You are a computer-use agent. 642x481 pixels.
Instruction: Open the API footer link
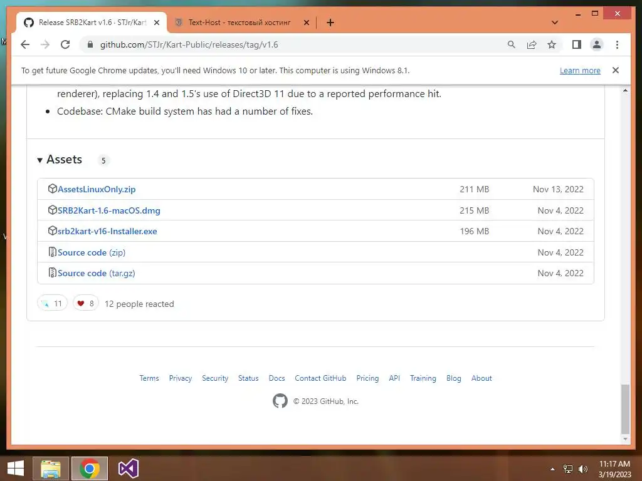pos(394,378)
